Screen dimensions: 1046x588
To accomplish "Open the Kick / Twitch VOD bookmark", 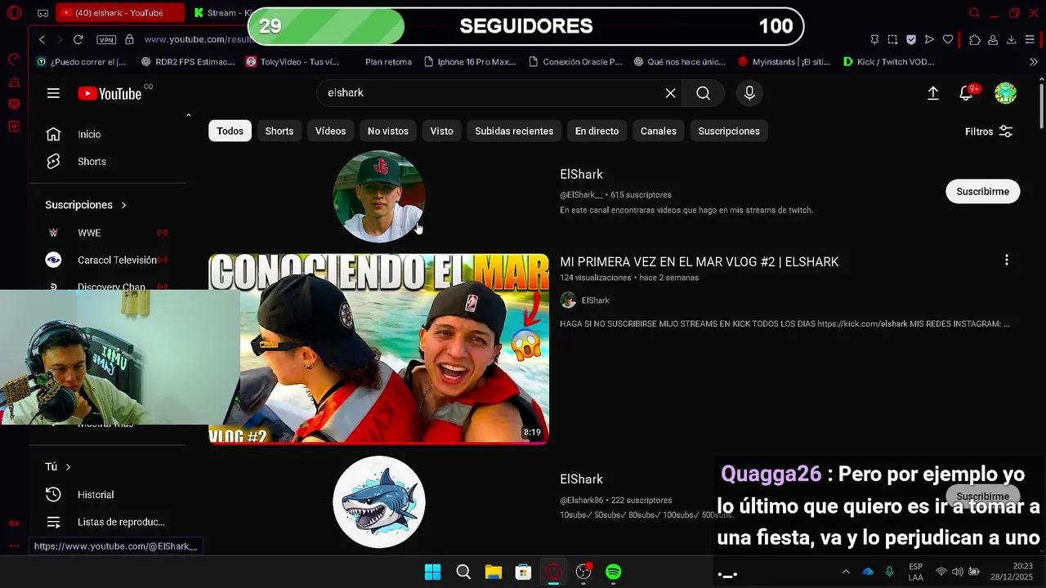I will 889,62.
